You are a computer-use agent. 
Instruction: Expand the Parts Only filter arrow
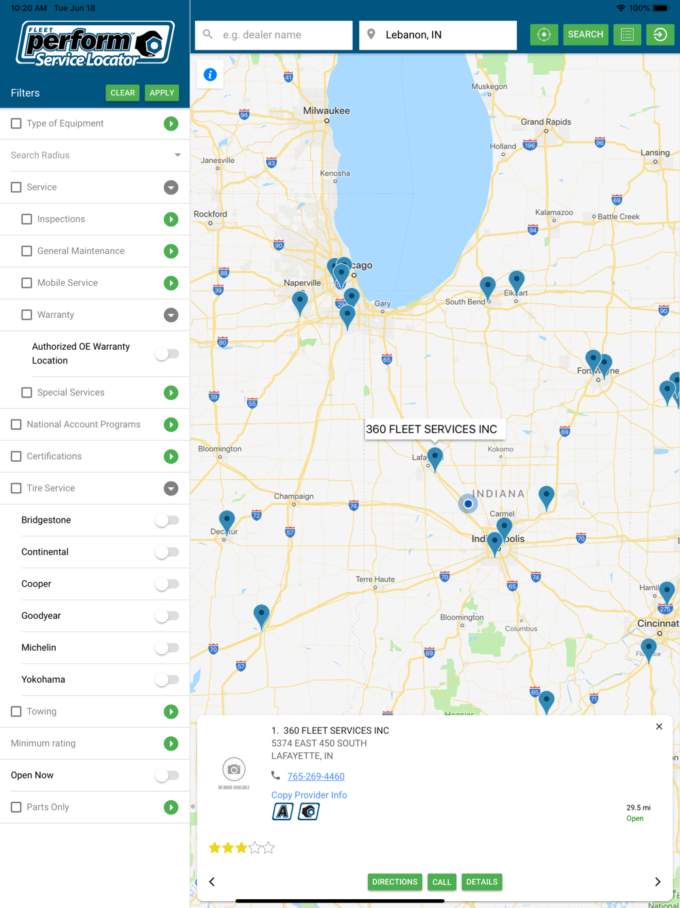click(x=171, y=807)
